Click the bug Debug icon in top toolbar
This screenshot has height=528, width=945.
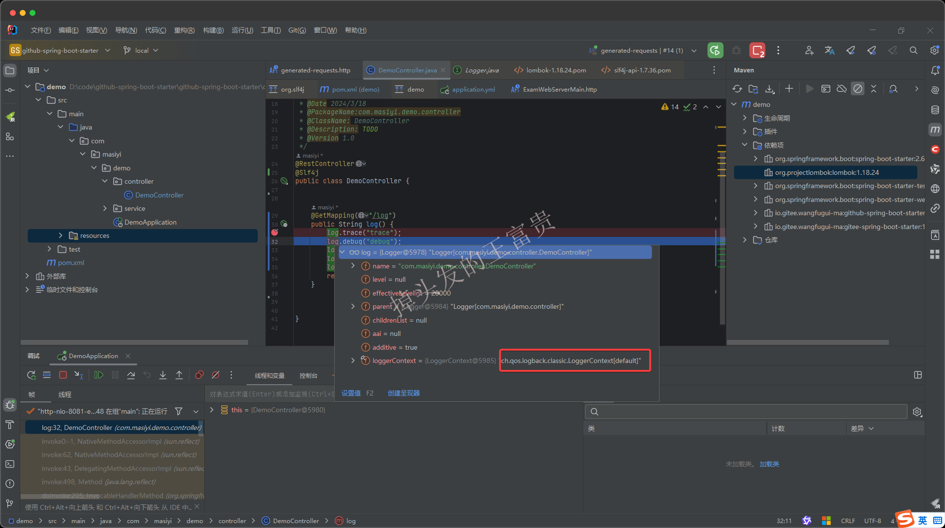(736, 50)
